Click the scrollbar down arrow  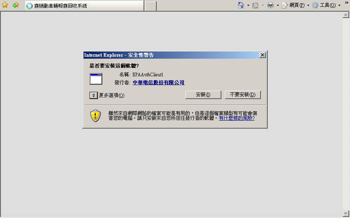pos(346,213)
